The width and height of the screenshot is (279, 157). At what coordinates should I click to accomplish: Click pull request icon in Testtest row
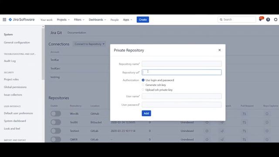click(244, 131)
